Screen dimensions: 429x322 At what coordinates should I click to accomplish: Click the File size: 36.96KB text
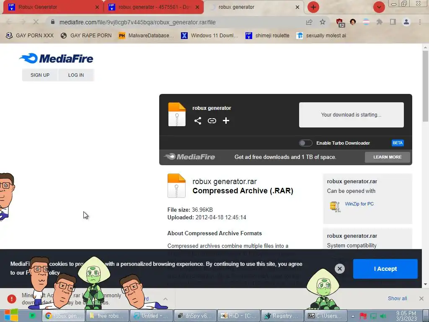click(190, 210)
